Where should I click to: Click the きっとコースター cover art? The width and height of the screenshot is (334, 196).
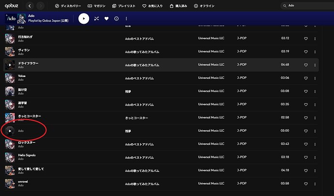tap(10, 118)
